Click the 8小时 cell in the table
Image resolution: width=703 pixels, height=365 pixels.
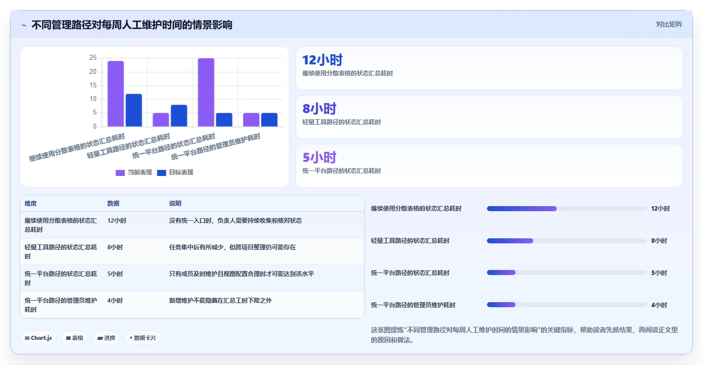click(x=115, y=247)
